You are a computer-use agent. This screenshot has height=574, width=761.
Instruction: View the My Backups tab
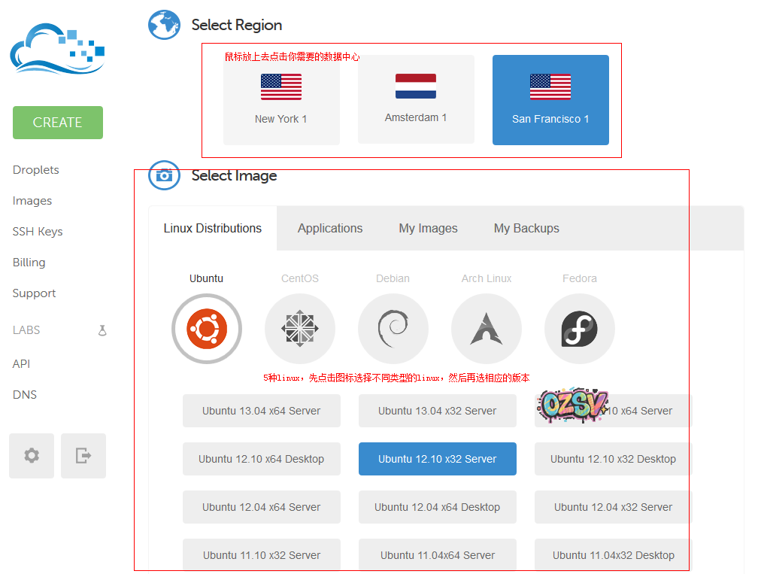[x=526, y=228]
